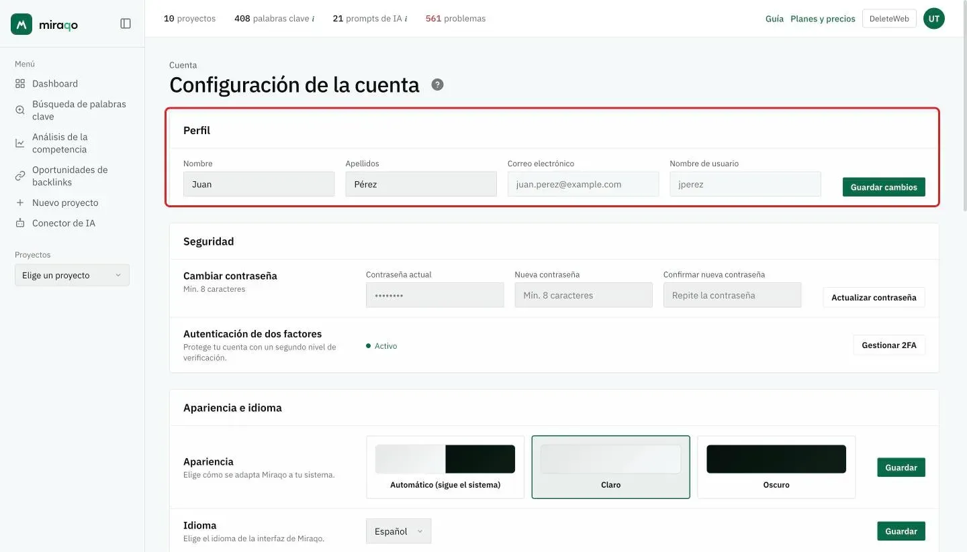Click the info icon beside palabras clave
The image size is (967, 552).
(313, 19)
